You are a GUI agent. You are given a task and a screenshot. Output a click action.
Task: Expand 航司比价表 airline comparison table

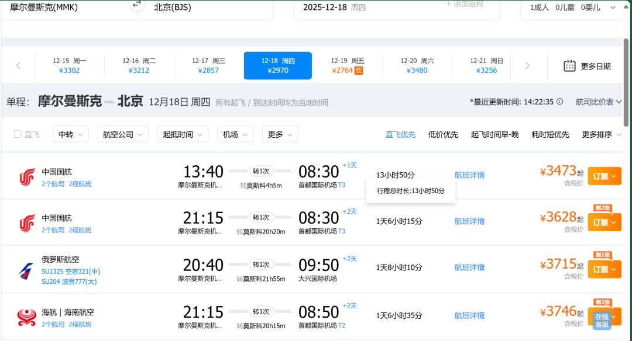point(599,102)
